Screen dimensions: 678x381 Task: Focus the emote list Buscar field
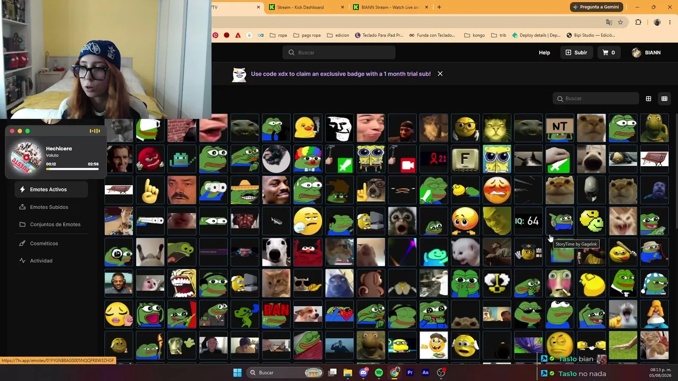(x=596, y=98)
